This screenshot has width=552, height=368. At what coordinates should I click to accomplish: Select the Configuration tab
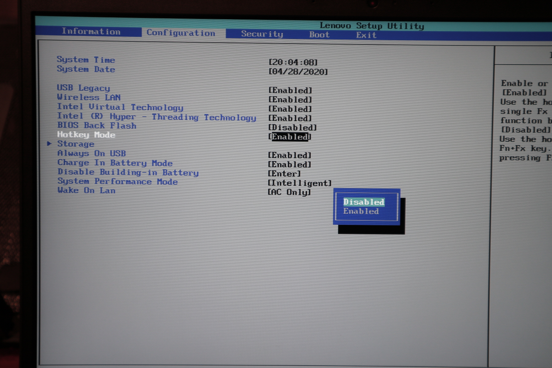tap(181, 33)
